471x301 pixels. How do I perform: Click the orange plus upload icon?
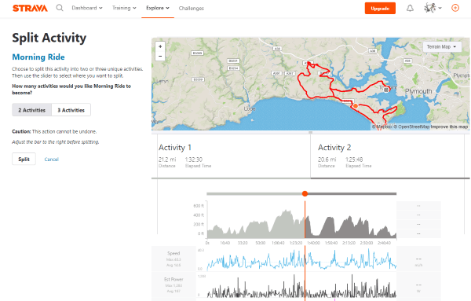455,8
